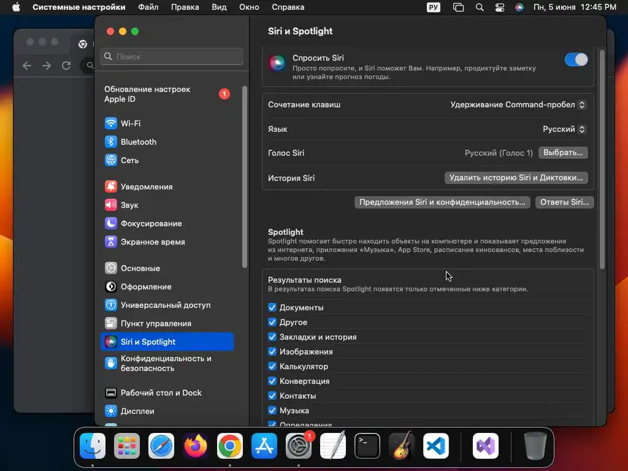Click the Поиск search field
Image resolution: width=628 pixels, height=471 pixels.
pyautogui.click(x=172, y=56)
